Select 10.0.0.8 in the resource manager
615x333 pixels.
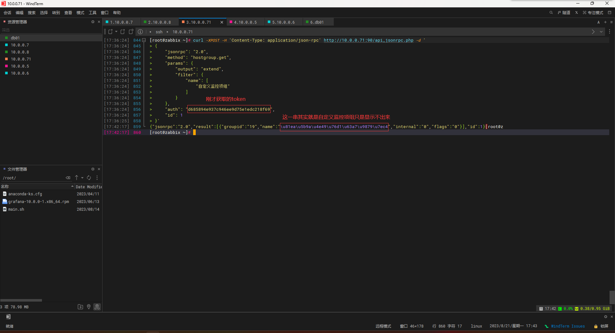51,52
